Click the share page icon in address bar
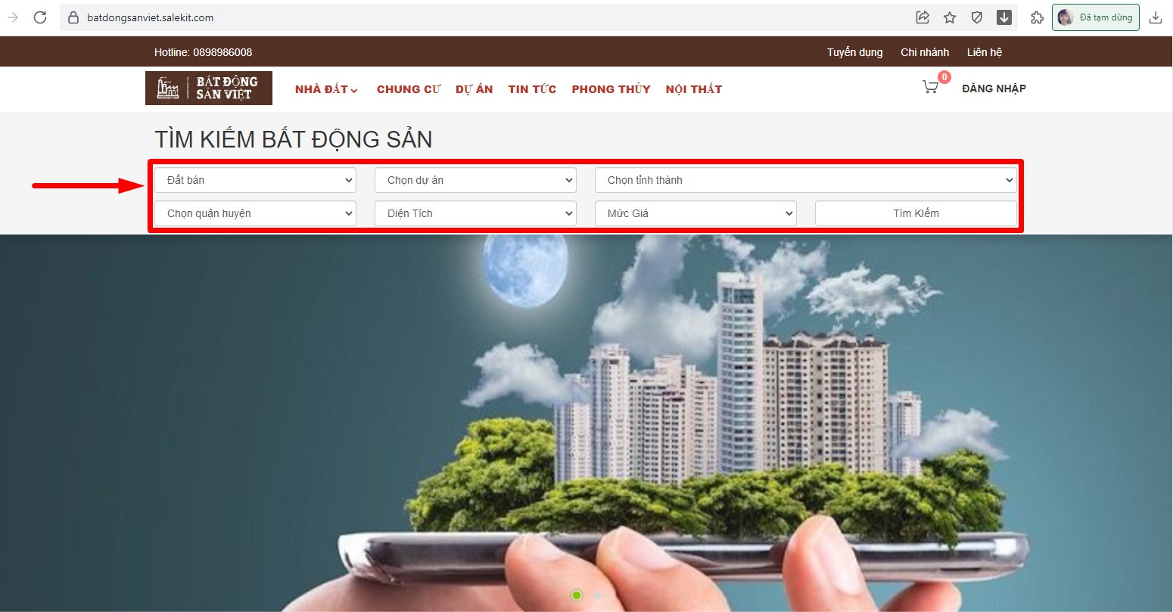Viewport: 1173px width, 612px height. point(923,17)
